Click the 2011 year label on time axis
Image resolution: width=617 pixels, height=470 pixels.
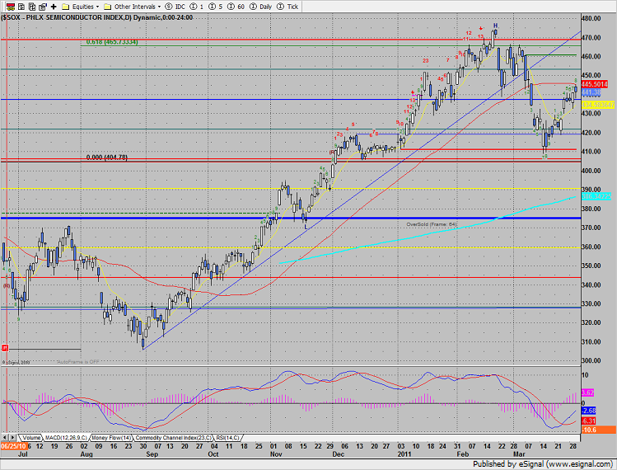[404, 454]
